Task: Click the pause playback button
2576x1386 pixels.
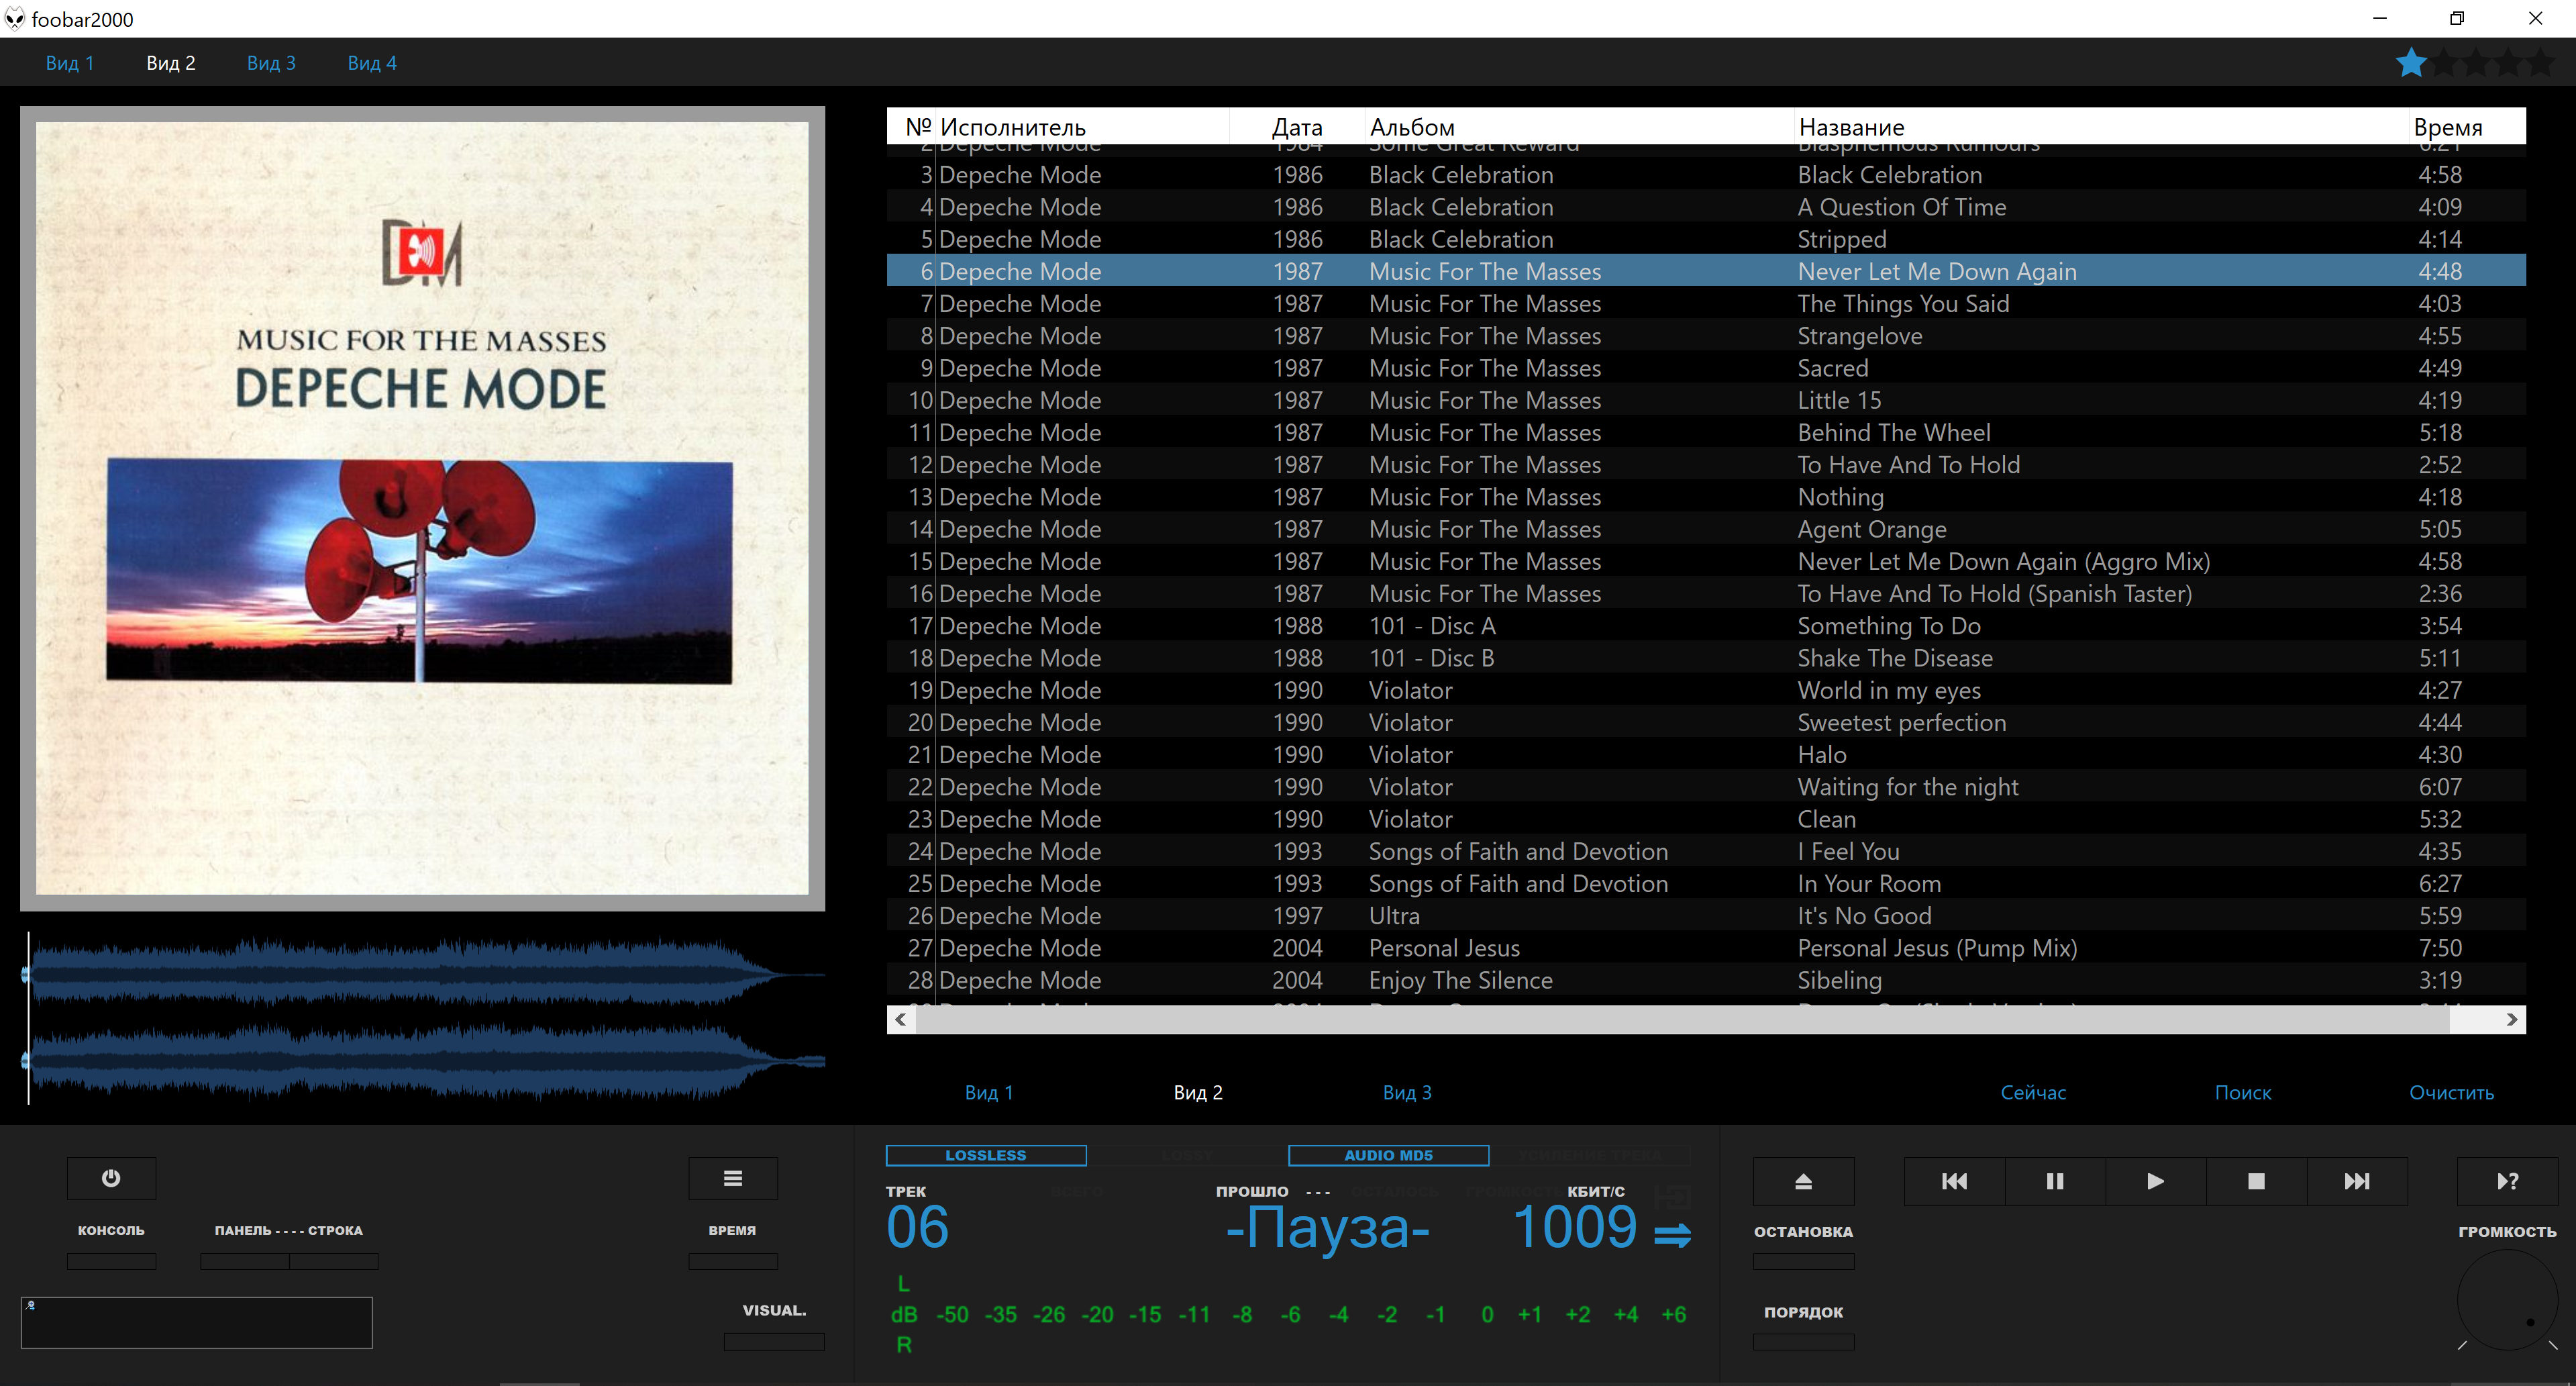Action: coord(2055,1181)
